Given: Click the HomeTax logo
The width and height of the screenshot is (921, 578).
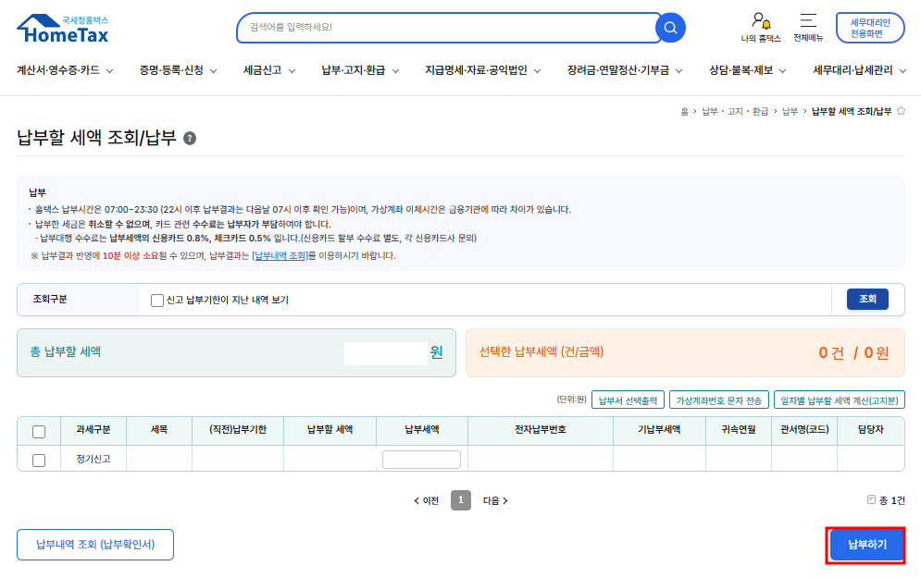Looking at the screenshot, I should (x=63, y=29).
